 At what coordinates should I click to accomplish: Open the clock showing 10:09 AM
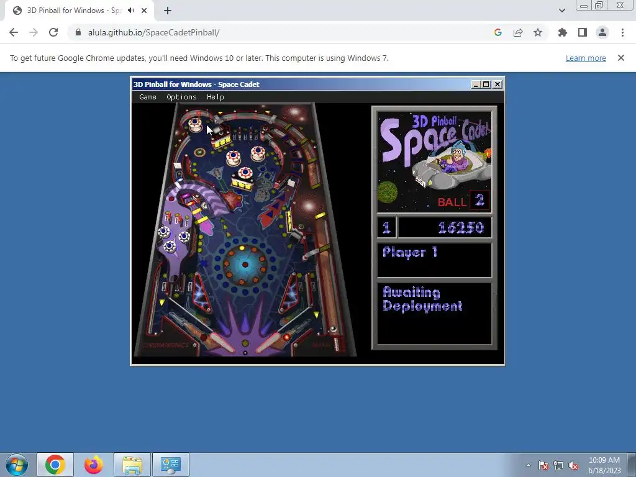point(604,465)
